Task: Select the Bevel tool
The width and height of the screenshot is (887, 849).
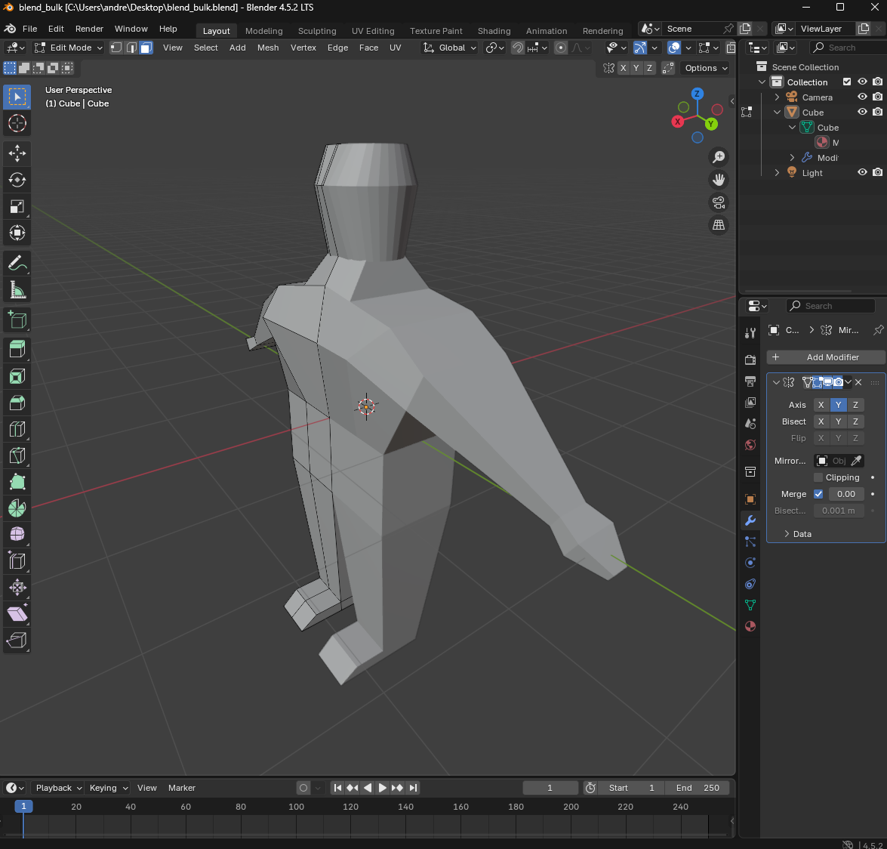Action: [17, 403]
